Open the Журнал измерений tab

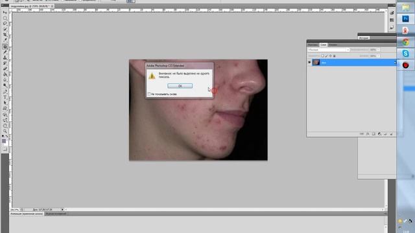(x=56, y=214)
